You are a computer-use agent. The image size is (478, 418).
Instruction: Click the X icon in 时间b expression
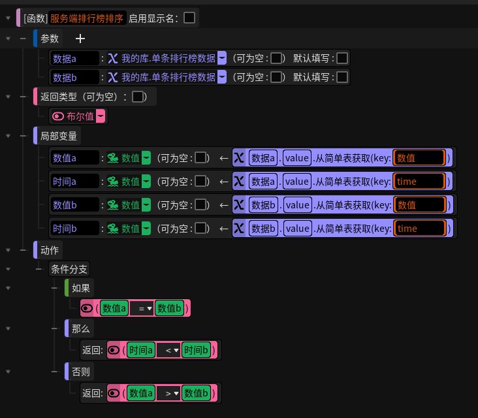[x=239, y=229]
